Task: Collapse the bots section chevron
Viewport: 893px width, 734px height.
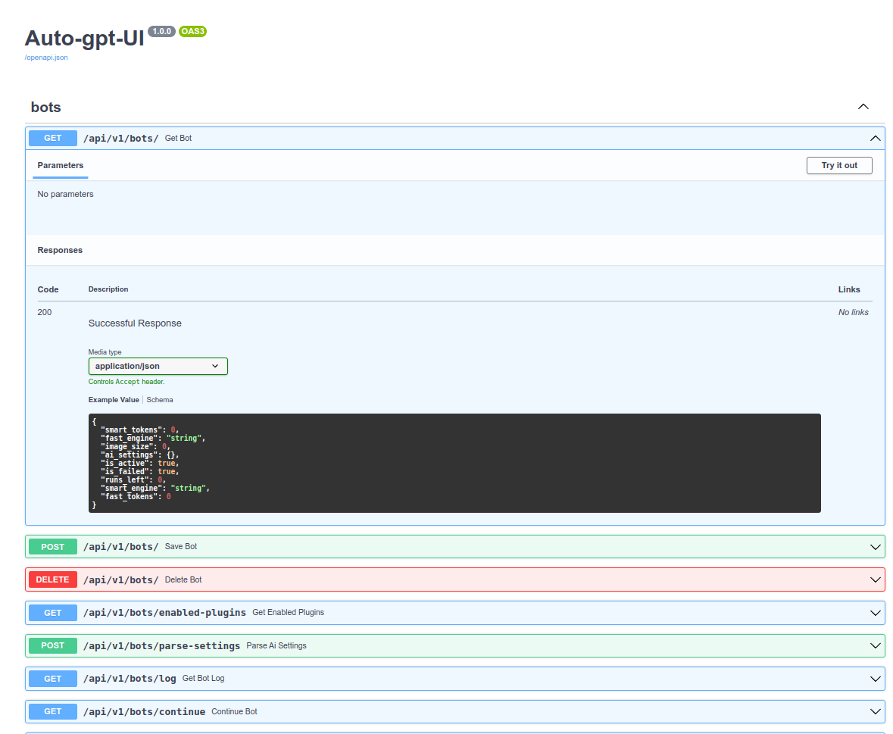Action: click(x=863, y=107)
